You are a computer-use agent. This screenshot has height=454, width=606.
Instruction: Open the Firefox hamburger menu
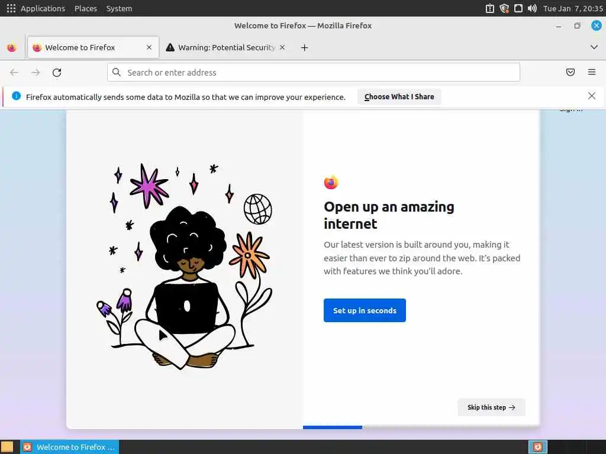pos(592,72)
